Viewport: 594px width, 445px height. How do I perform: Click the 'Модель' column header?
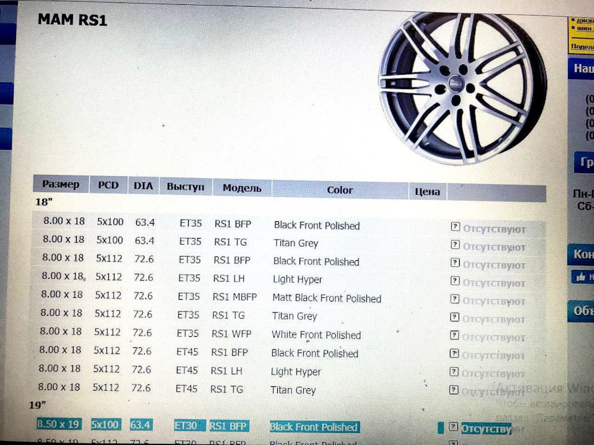[x=242, y=188]
